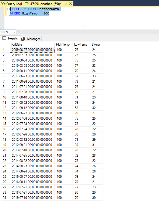Select row header number 29

point(6,198)
